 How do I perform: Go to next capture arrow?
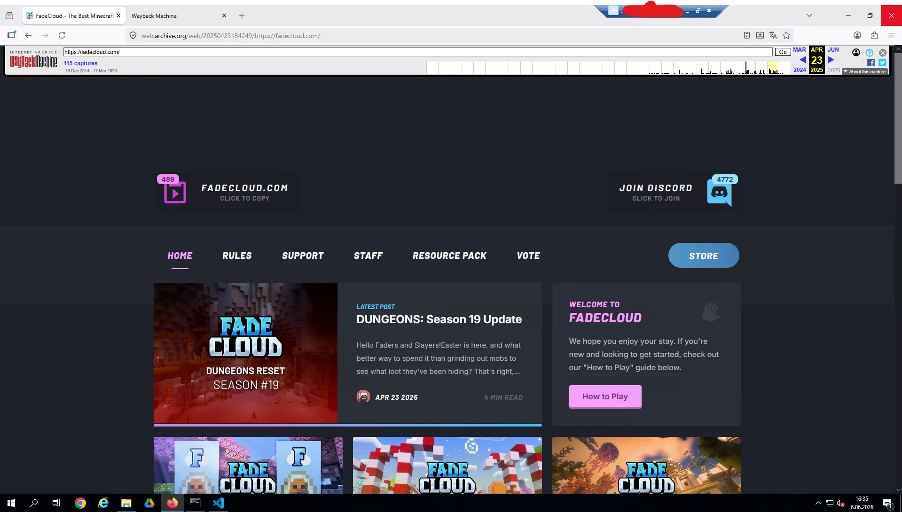pos(831,60)
